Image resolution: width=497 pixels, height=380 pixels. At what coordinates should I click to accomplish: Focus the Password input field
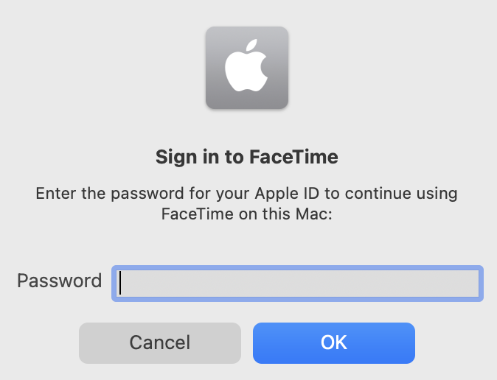click(x=296, y=284)
